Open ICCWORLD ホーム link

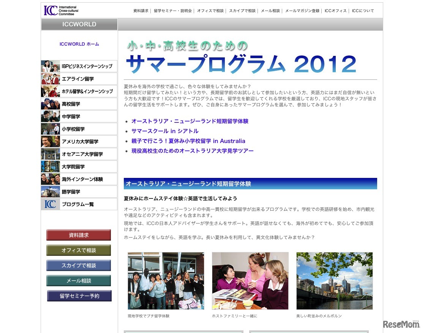(x=79, y=44)
